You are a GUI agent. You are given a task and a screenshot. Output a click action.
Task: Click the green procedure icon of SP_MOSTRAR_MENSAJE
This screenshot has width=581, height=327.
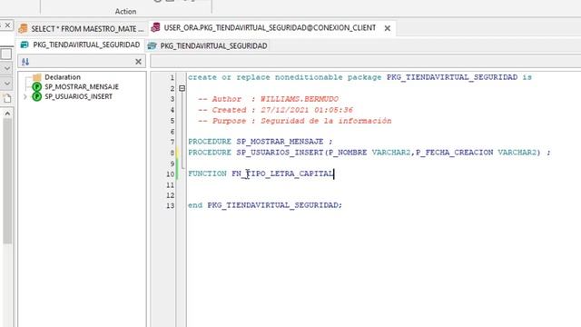click(36, 87)
